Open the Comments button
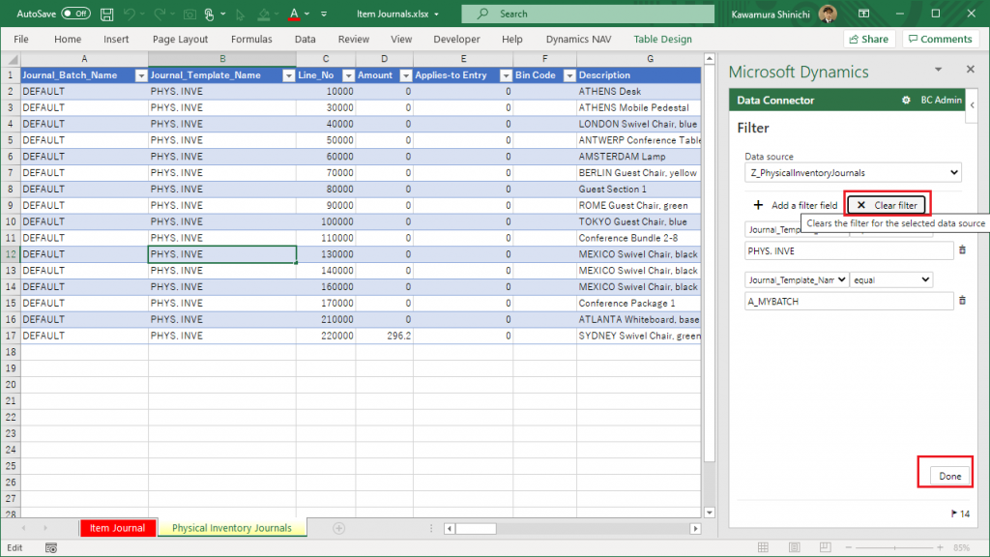This screenshot has height=557, width=990. click(x=940, y=39)
